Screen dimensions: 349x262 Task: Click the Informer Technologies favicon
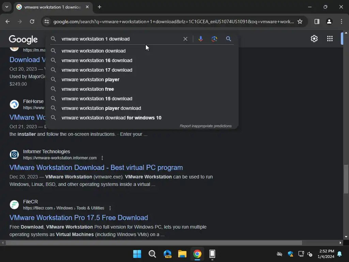click(14, 155)
